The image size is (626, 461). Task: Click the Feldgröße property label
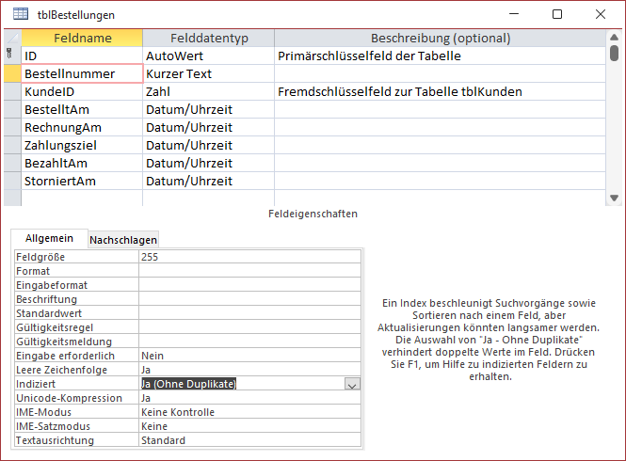[x=76, y=257]
